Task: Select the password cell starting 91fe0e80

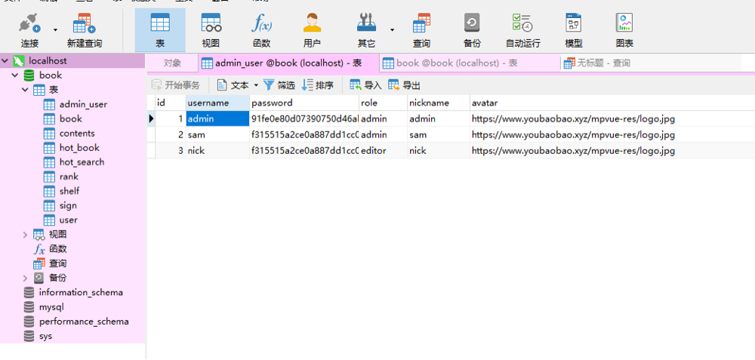Action: tap(304, 119)
